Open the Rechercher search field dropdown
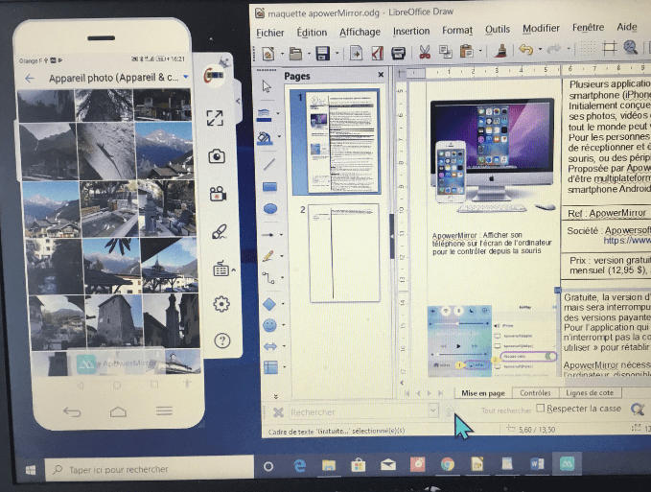 click(x=432, y=411)
